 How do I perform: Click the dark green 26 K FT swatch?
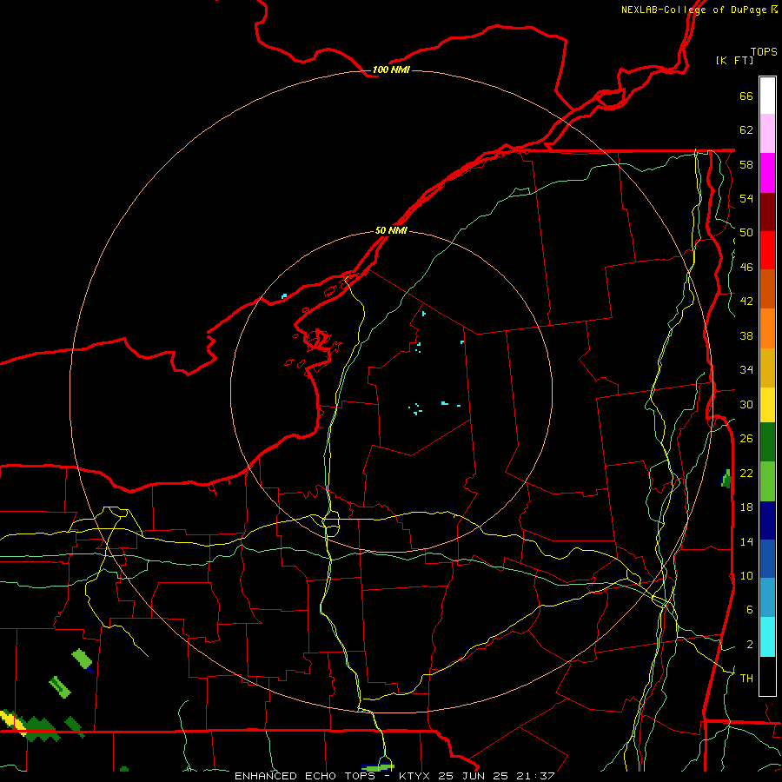click(767, 442)
